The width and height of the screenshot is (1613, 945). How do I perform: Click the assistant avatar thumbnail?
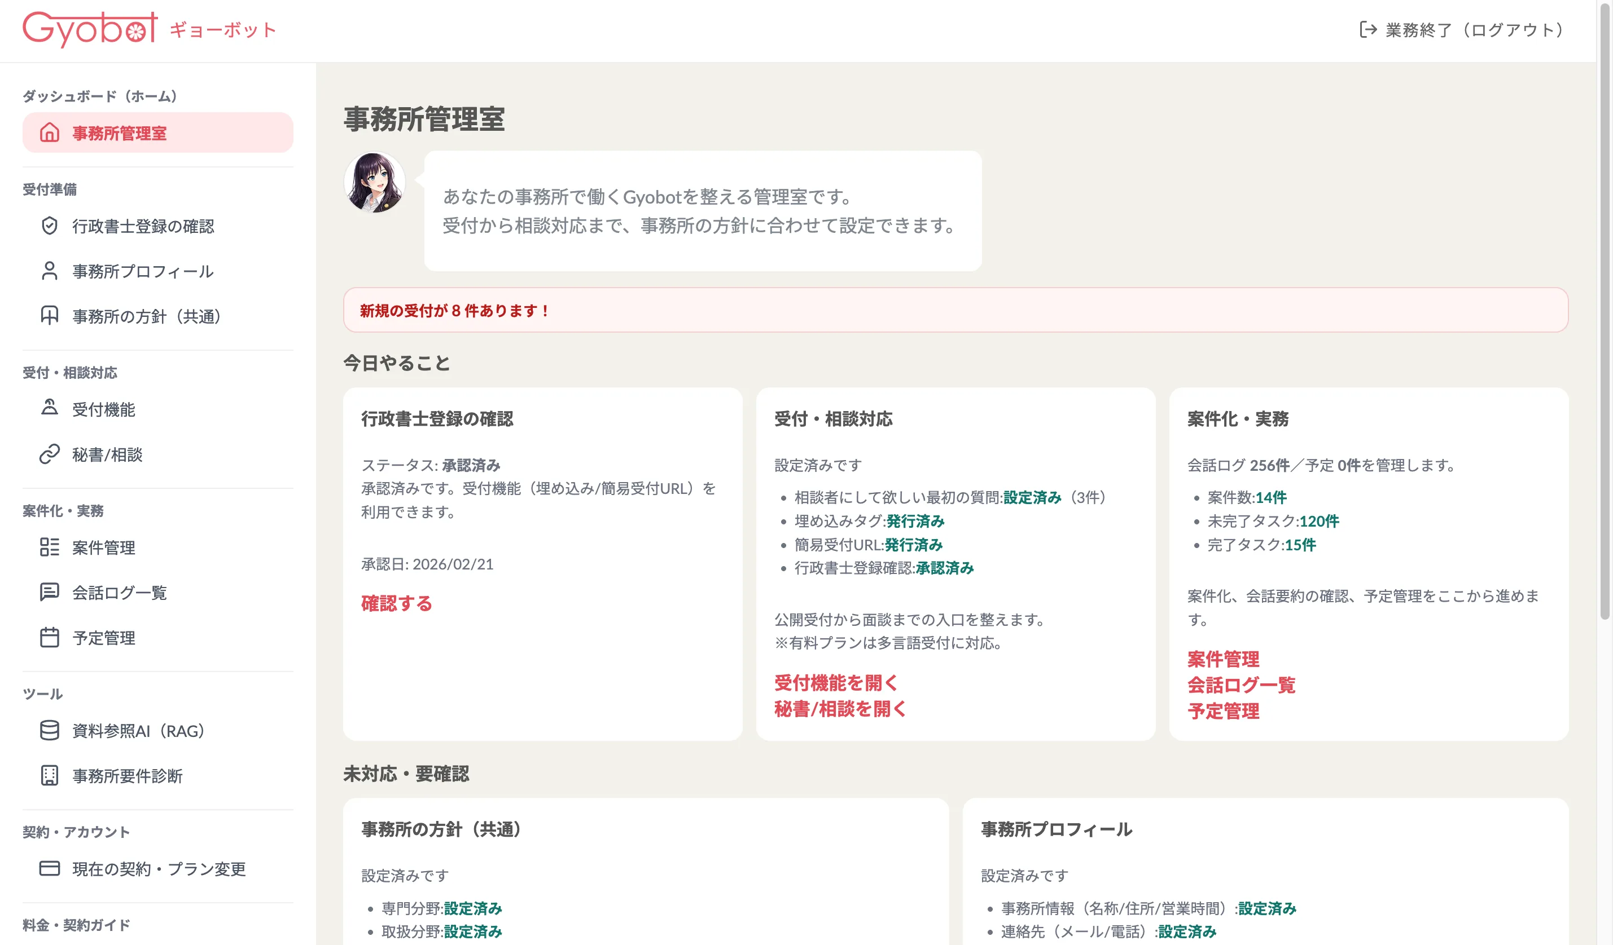point(374,182)
